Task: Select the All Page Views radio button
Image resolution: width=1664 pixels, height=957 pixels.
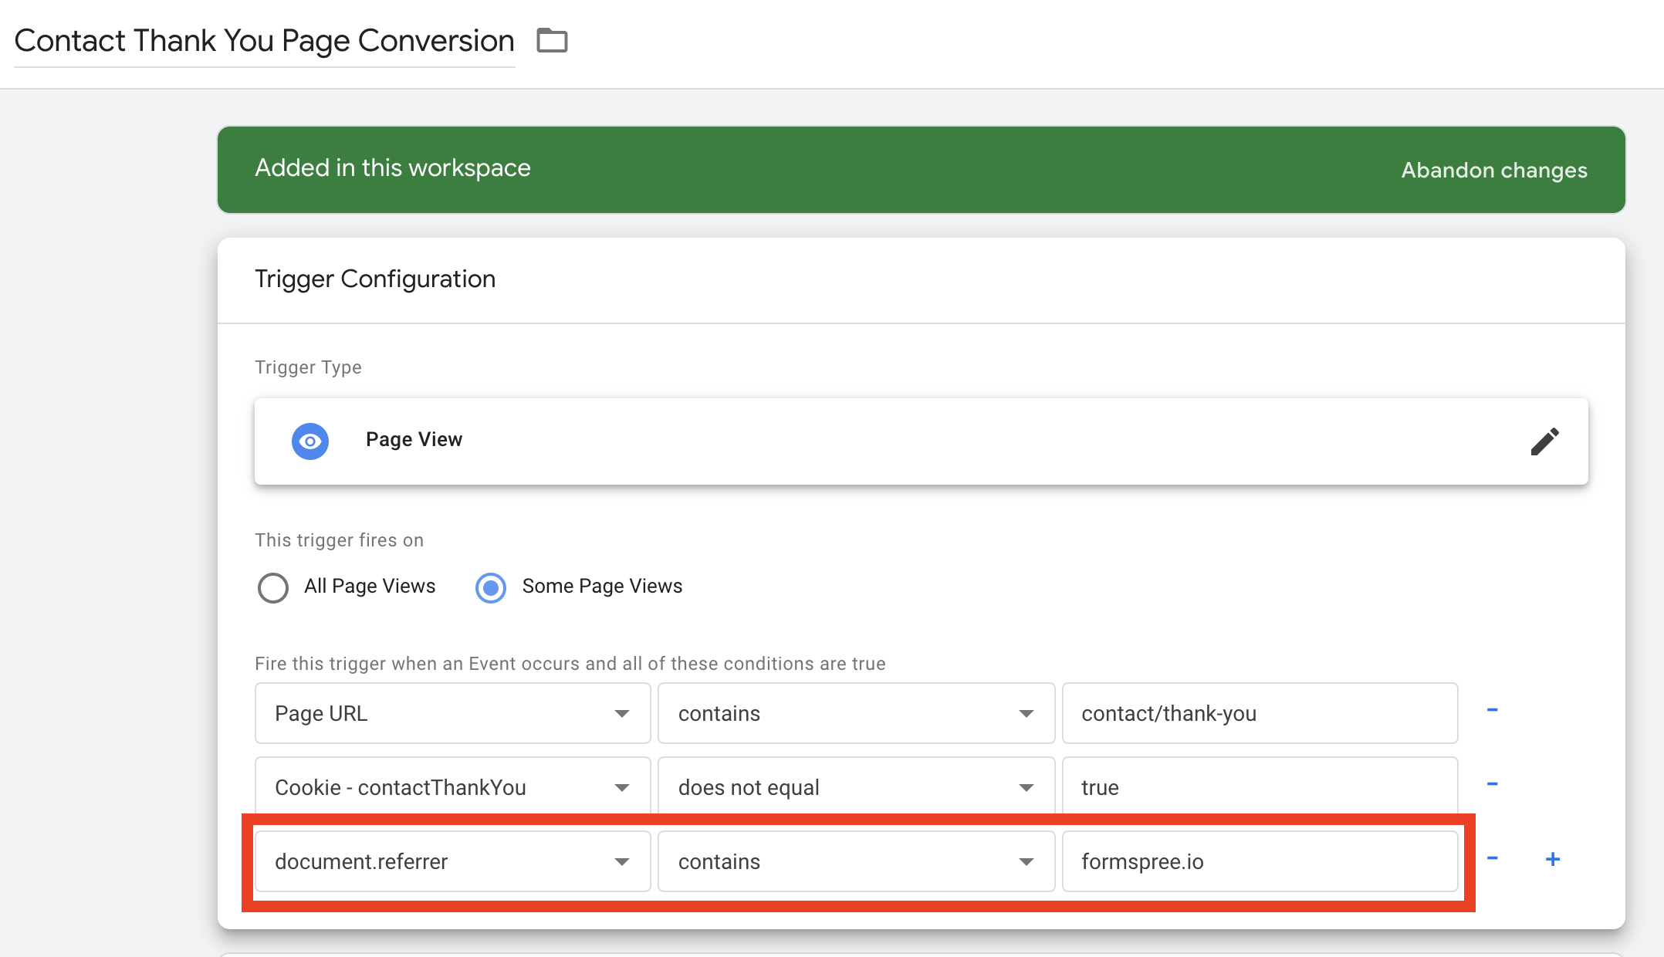Action: [x=273, y=587]
